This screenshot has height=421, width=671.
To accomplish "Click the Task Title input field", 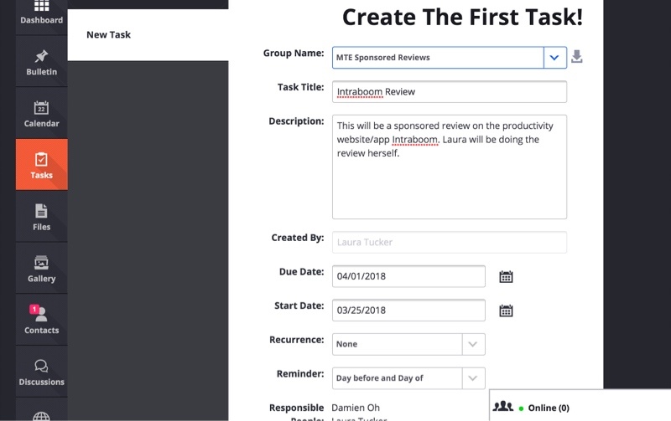I will click(x=450, y=92).
